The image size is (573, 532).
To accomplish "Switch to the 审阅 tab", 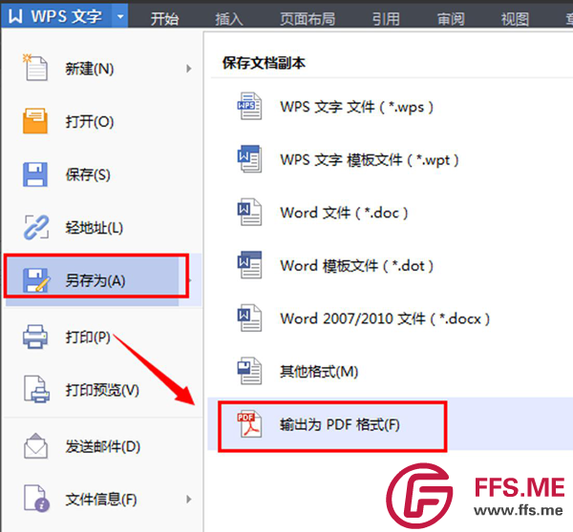I will click(451, 19).
